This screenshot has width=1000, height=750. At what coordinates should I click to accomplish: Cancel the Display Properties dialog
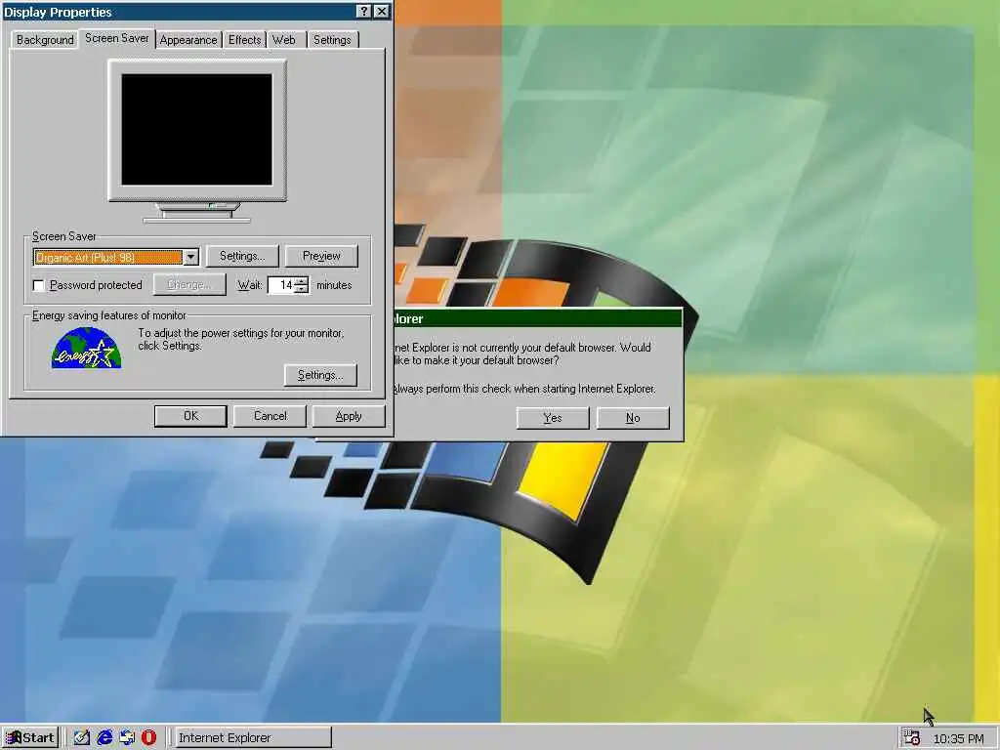coord(270,416)
